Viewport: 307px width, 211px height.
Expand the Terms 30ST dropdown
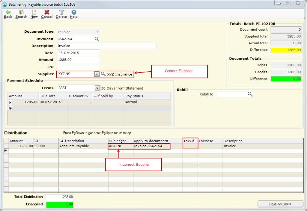tap(97, 88)
